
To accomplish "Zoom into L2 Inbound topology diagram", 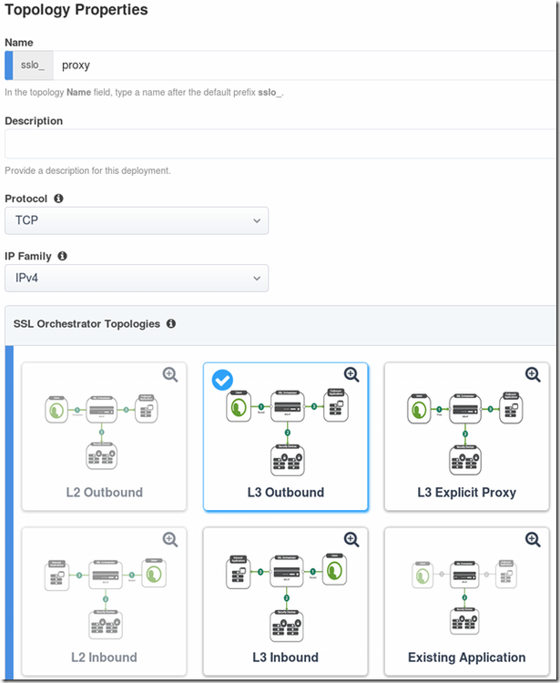I will point(170,539).
